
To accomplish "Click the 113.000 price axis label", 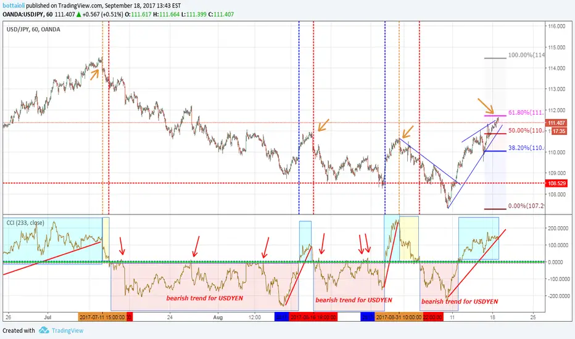I will pyautogui.click(x=556, y=89).
